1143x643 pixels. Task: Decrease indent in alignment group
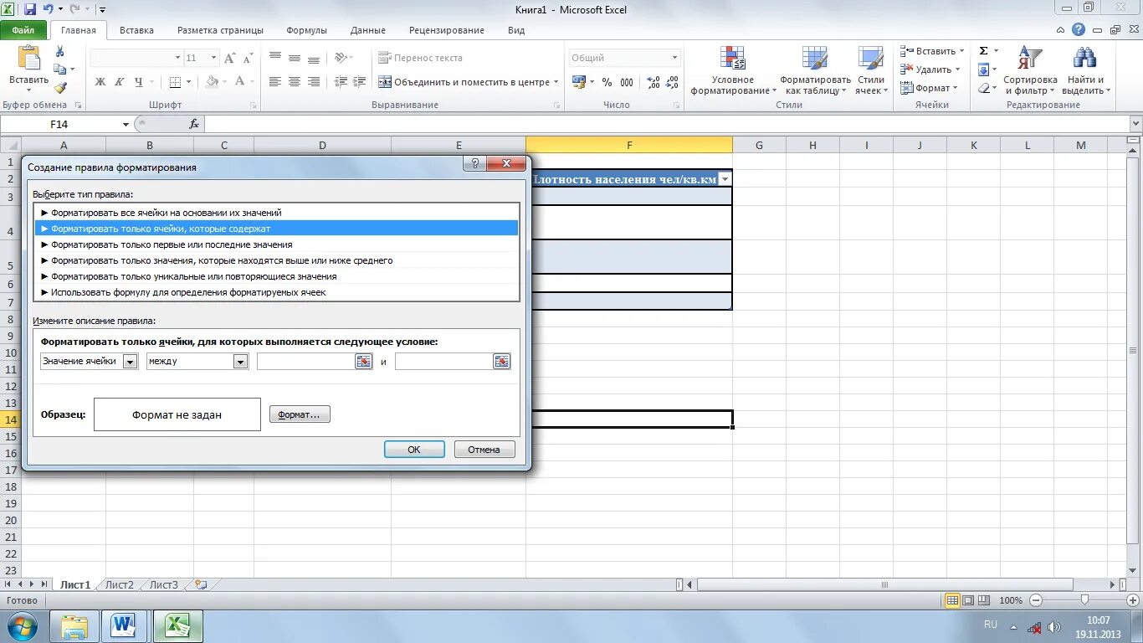341,81
